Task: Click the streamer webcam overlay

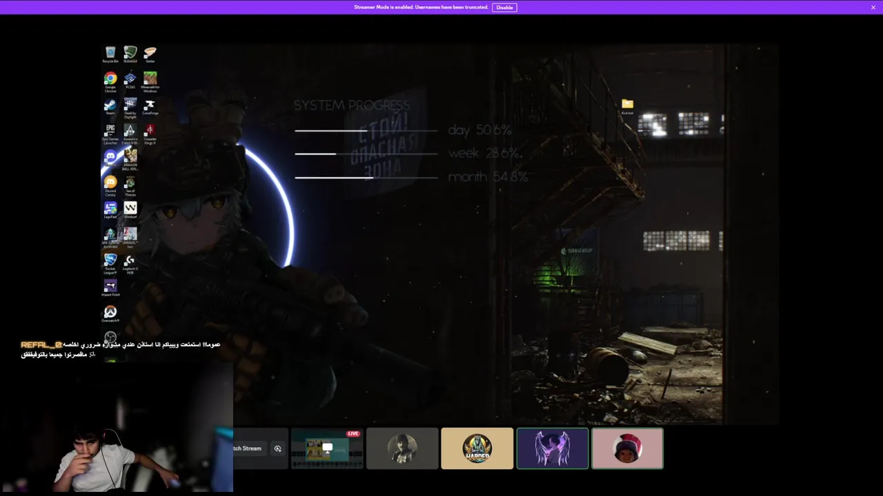Action: 117,427
